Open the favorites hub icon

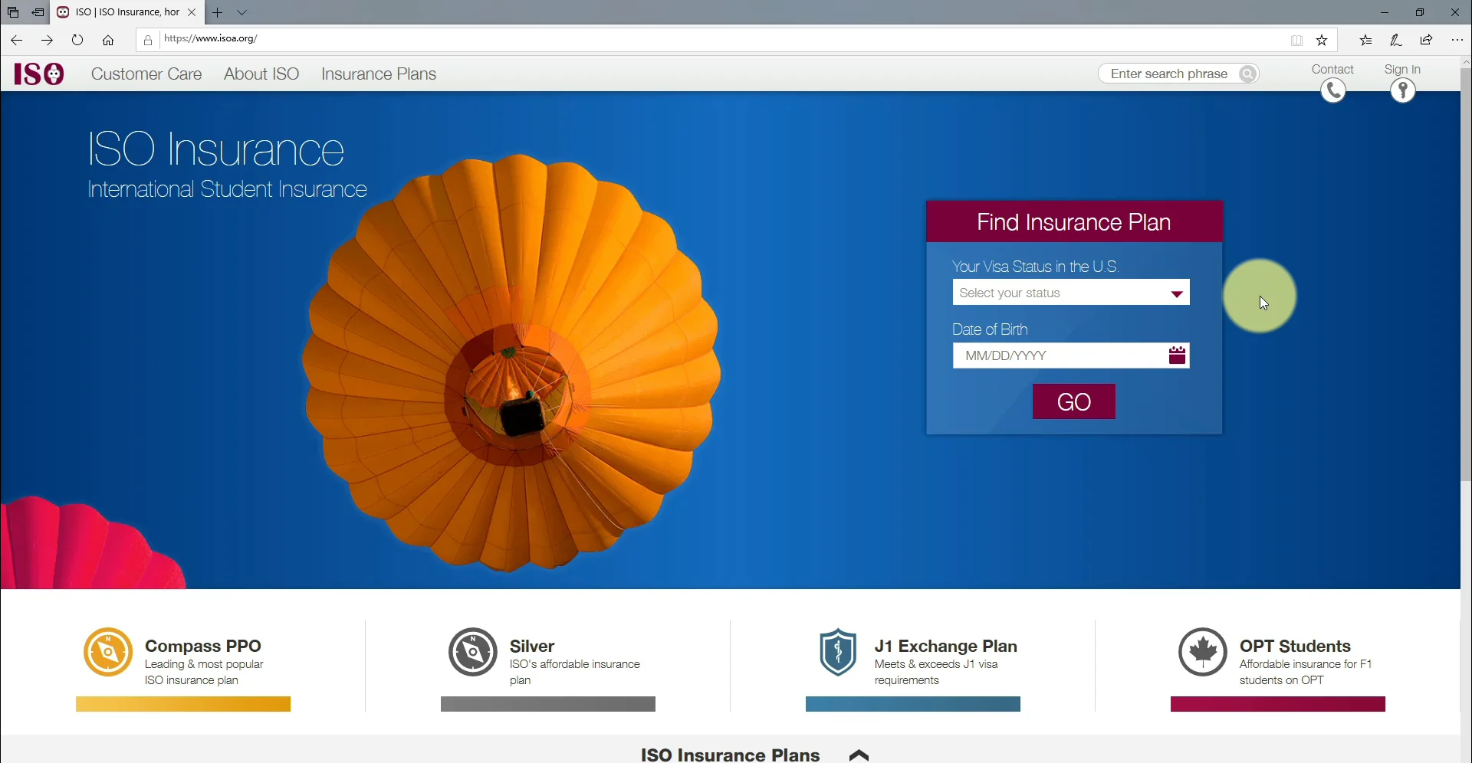(x=1365, y=40)
